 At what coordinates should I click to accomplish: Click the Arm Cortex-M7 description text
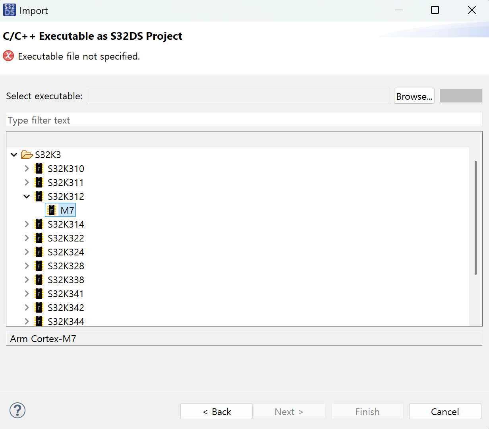[x=43, y=339]
